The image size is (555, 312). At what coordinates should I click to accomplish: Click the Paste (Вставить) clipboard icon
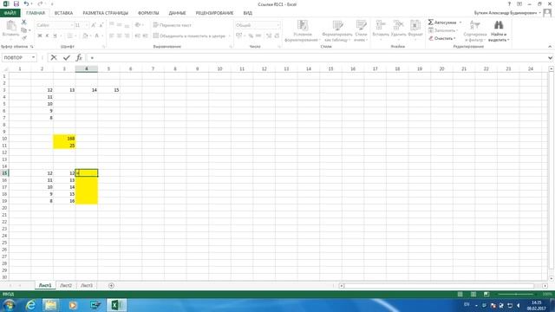pyautogui.click(x=10, y=26)
